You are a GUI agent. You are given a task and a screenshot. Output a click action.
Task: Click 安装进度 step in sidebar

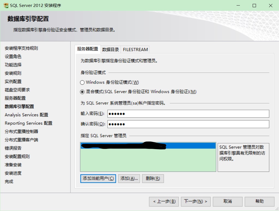point(13,173)
